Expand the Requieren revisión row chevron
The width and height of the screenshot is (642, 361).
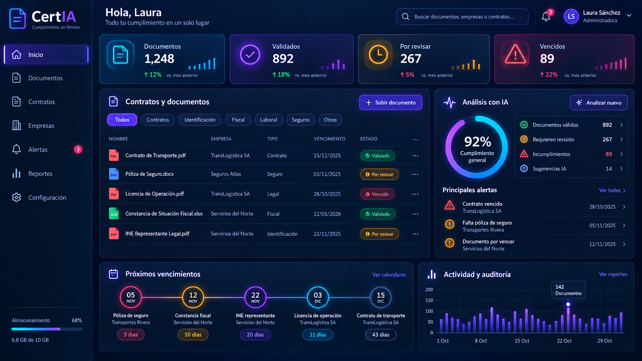pyautogui.click(x=621, y=139)
